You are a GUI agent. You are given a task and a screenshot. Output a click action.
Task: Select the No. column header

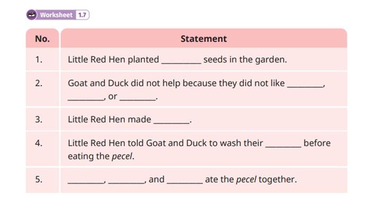point(42,39)
